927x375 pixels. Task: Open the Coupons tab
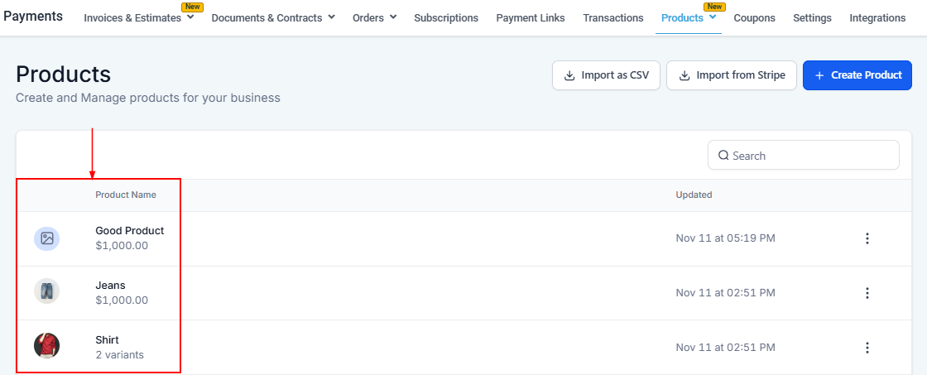754,18
